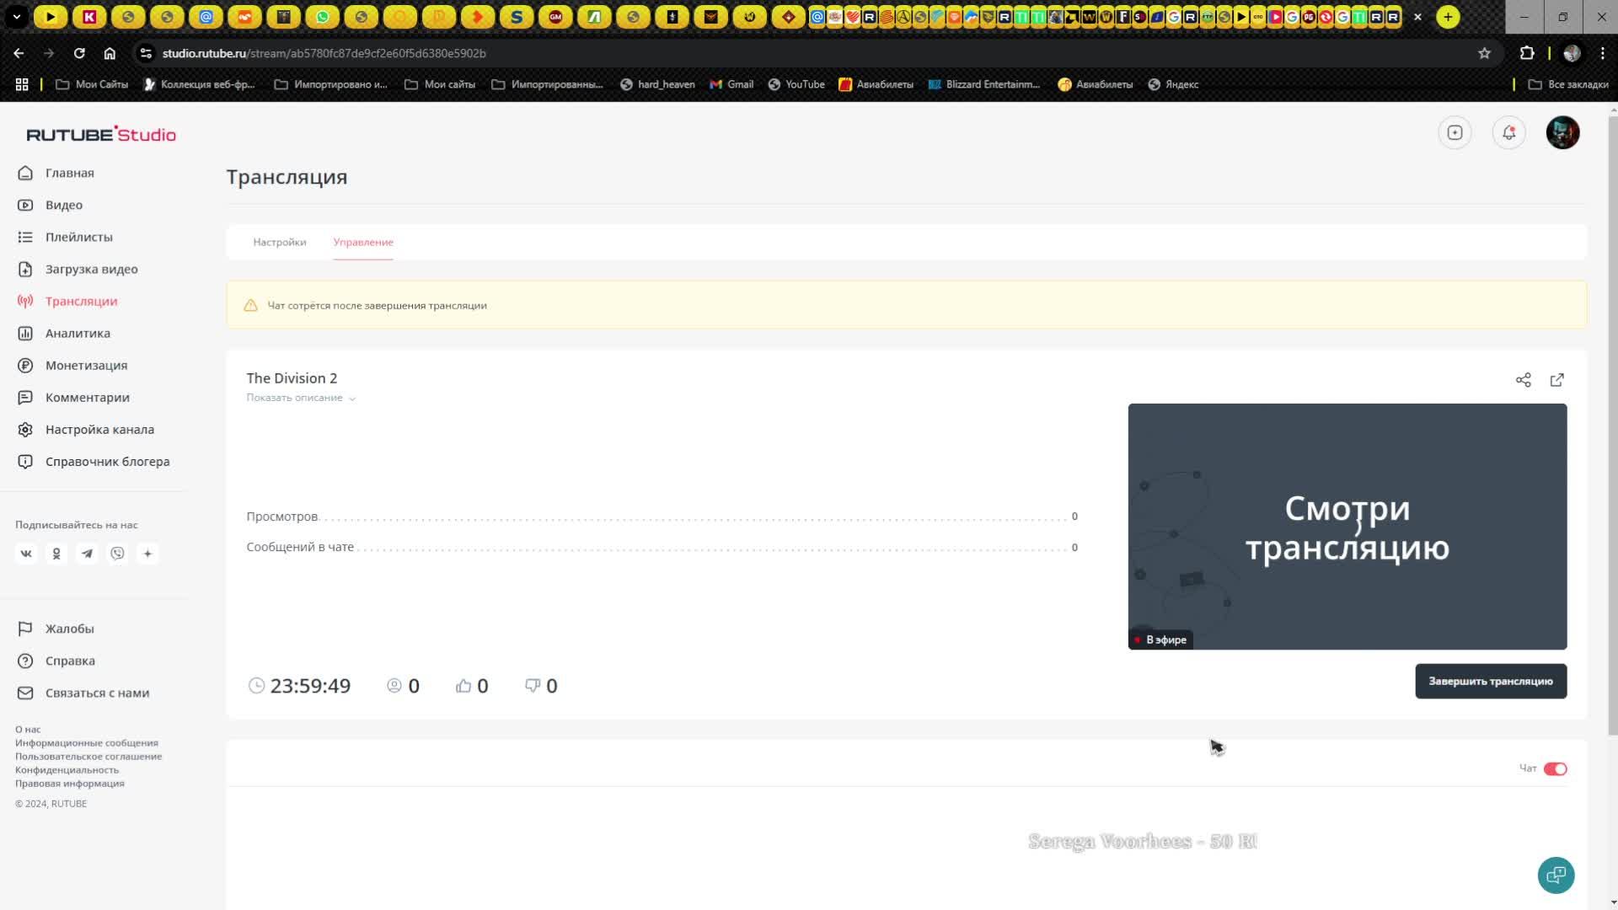Viewport: 1618px width, 910px height.
Task: Click the share stream icon
Action: point(1523,380)
